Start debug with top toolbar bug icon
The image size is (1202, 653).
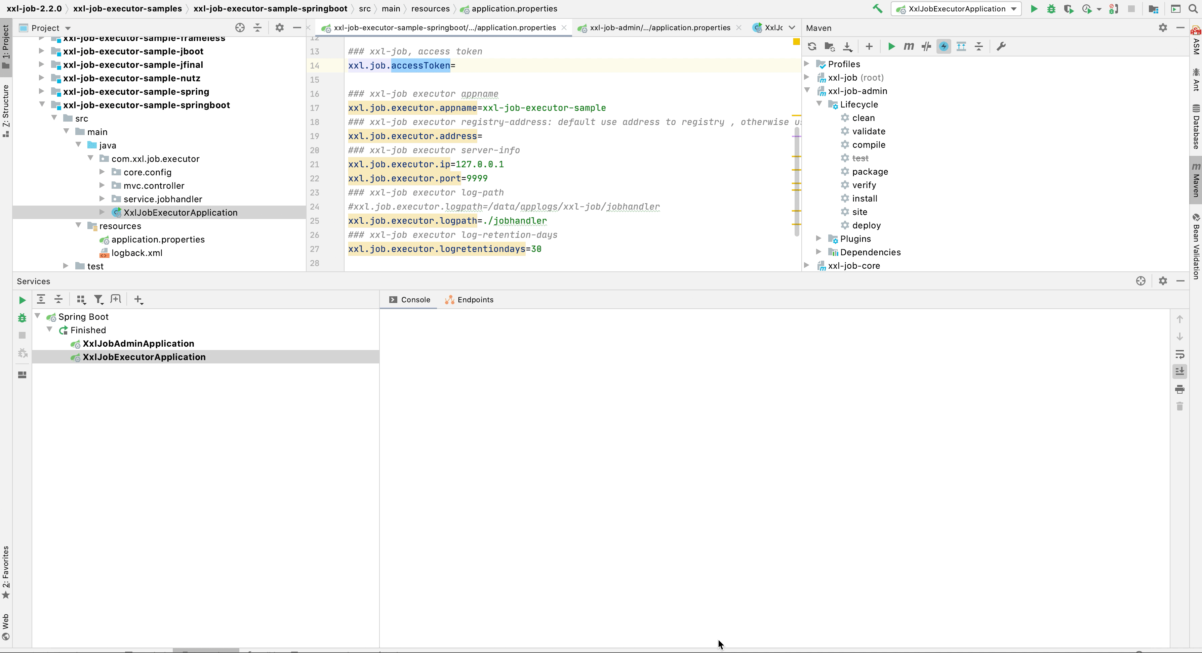pyautogui.click(x=1051, y=9)
